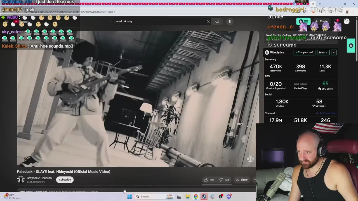Click the magnifier search button
This screenshot has height=201, width=358.
pyautogui.click(x=217, y=21)
